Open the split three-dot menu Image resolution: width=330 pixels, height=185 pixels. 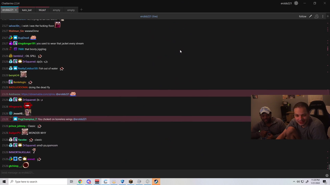coord(323,16)
